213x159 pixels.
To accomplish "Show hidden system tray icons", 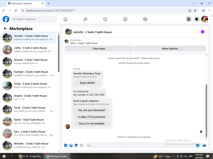I will tap(173, 156).
